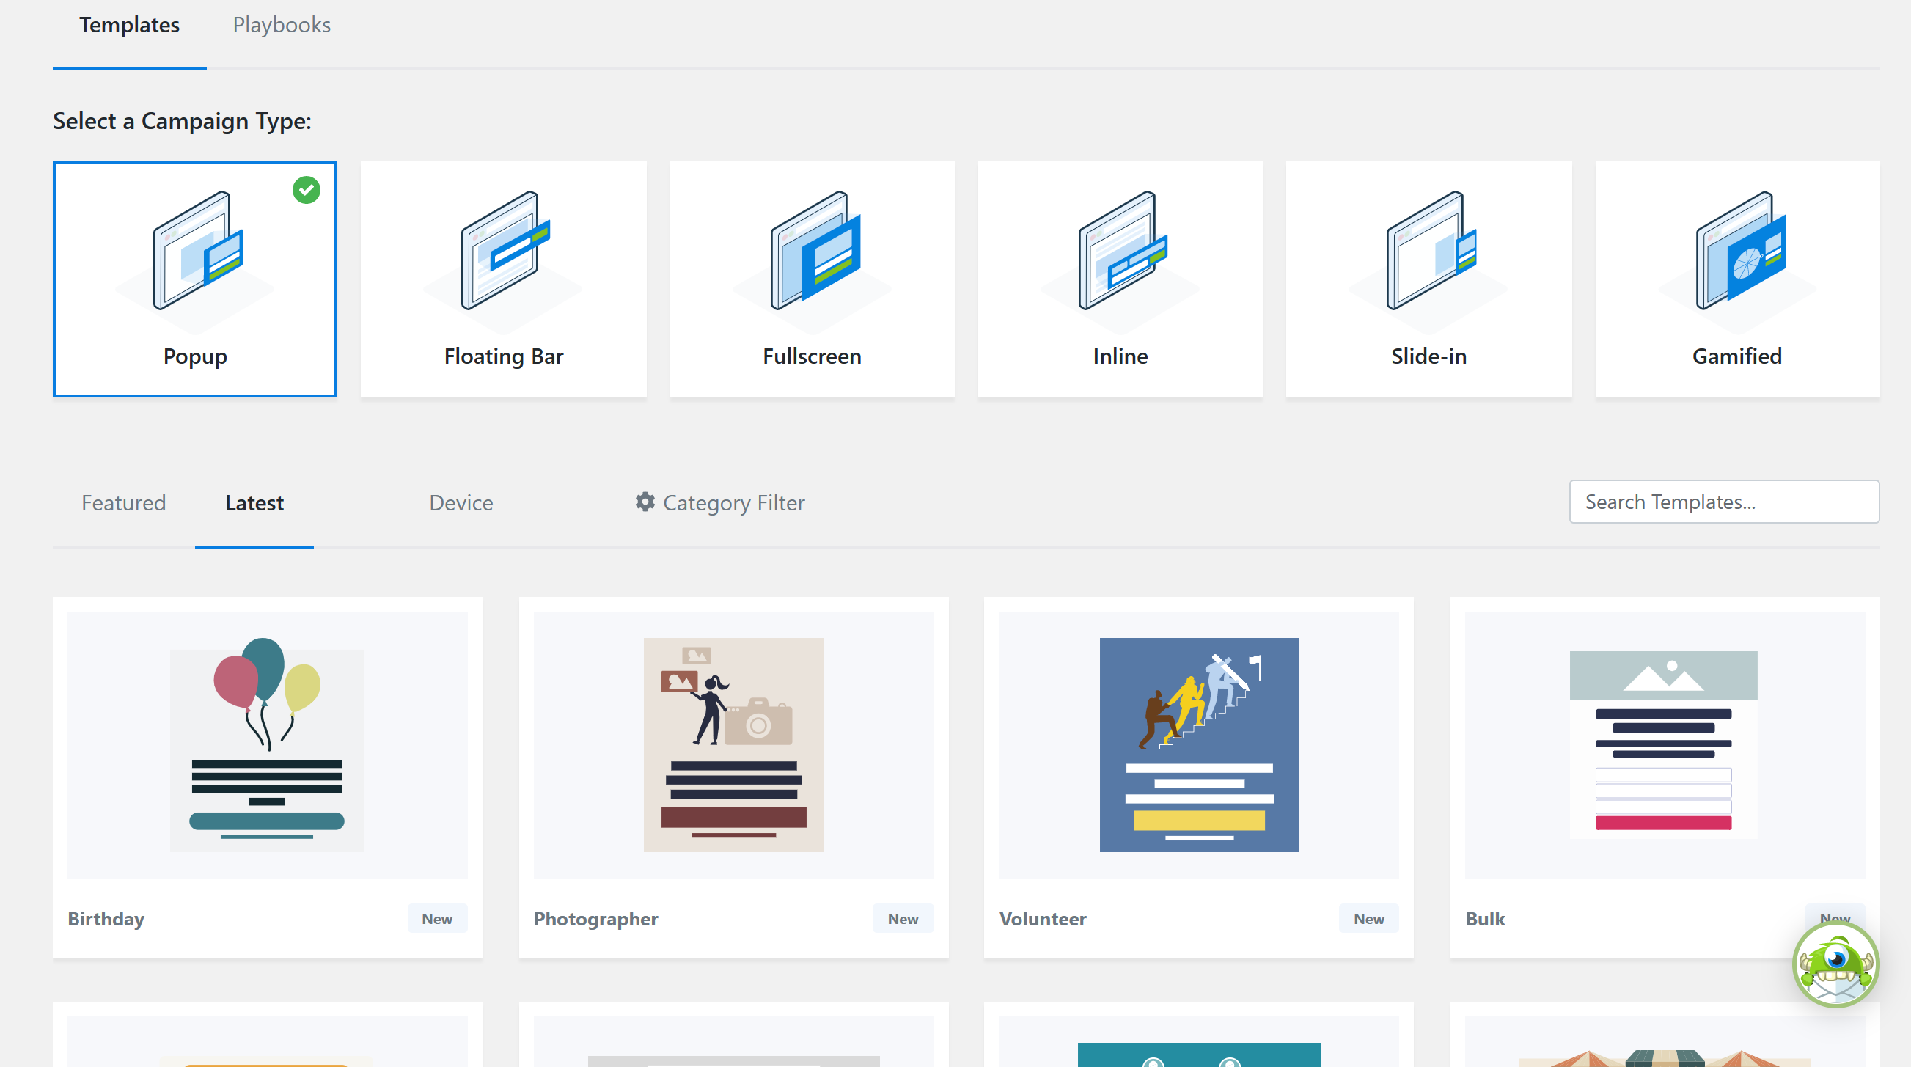Click the green checkmark on Popup

coord(307,190)
